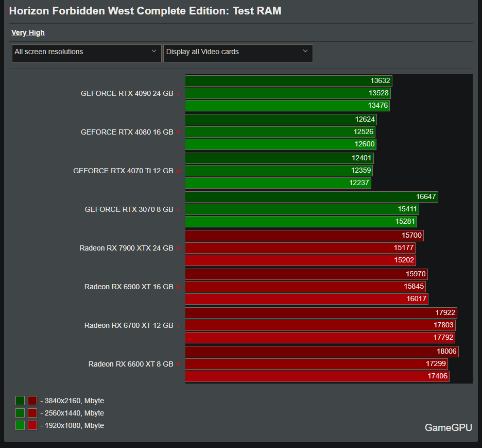Click the dark red 3840x2160 legend swatch

pos(32,401)
